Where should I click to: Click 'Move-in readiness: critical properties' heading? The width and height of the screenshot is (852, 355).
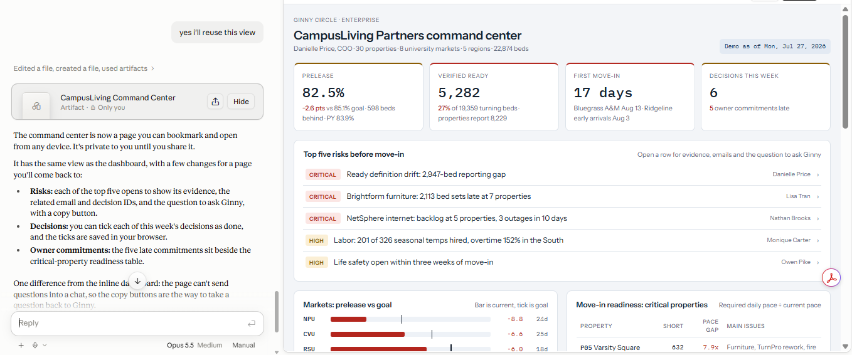tap(642, 305)
